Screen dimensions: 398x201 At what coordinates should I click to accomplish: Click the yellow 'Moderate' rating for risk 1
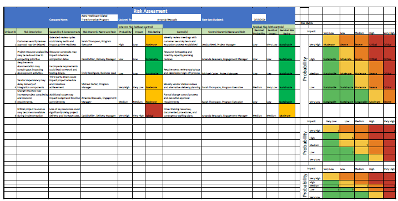(x=154, y=41)
